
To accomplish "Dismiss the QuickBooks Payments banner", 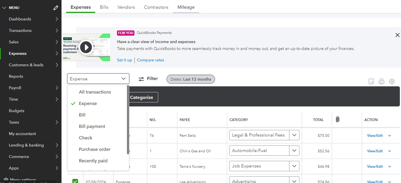I will coord(397,35).
